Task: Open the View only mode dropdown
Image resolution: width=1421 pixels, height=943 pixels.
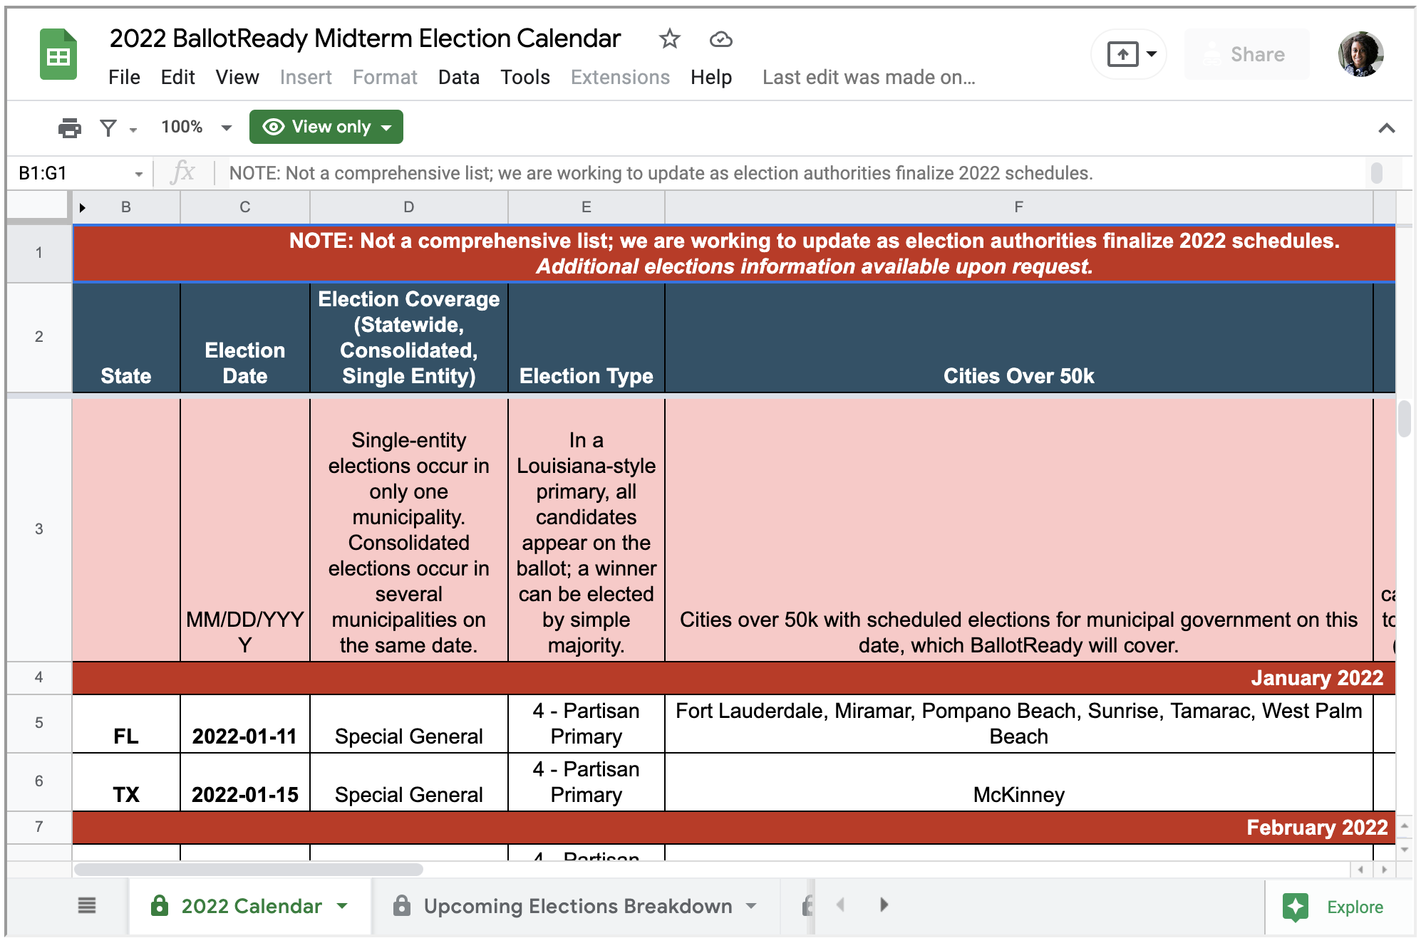Action: tap(326, 127)
